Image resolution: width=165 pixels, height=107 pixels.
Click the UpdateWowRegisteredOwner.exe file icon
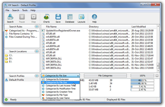click(43, 30)
